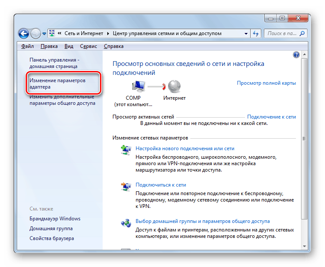Viewport: 325px width, 267px height.
Task: Open the Вид menu
Action: coord(69,46)
